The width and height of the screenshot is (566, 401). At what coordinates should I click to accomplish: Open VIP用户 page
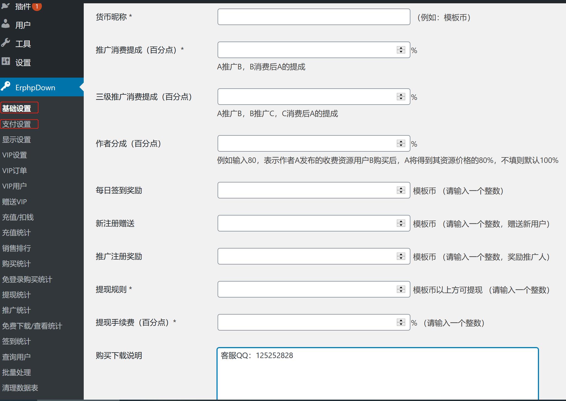[x=15, y=186]
